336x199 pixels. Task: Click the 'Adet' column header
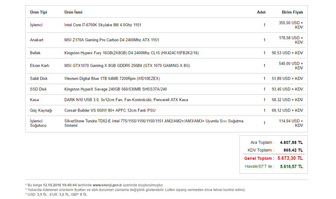(261, 12)
